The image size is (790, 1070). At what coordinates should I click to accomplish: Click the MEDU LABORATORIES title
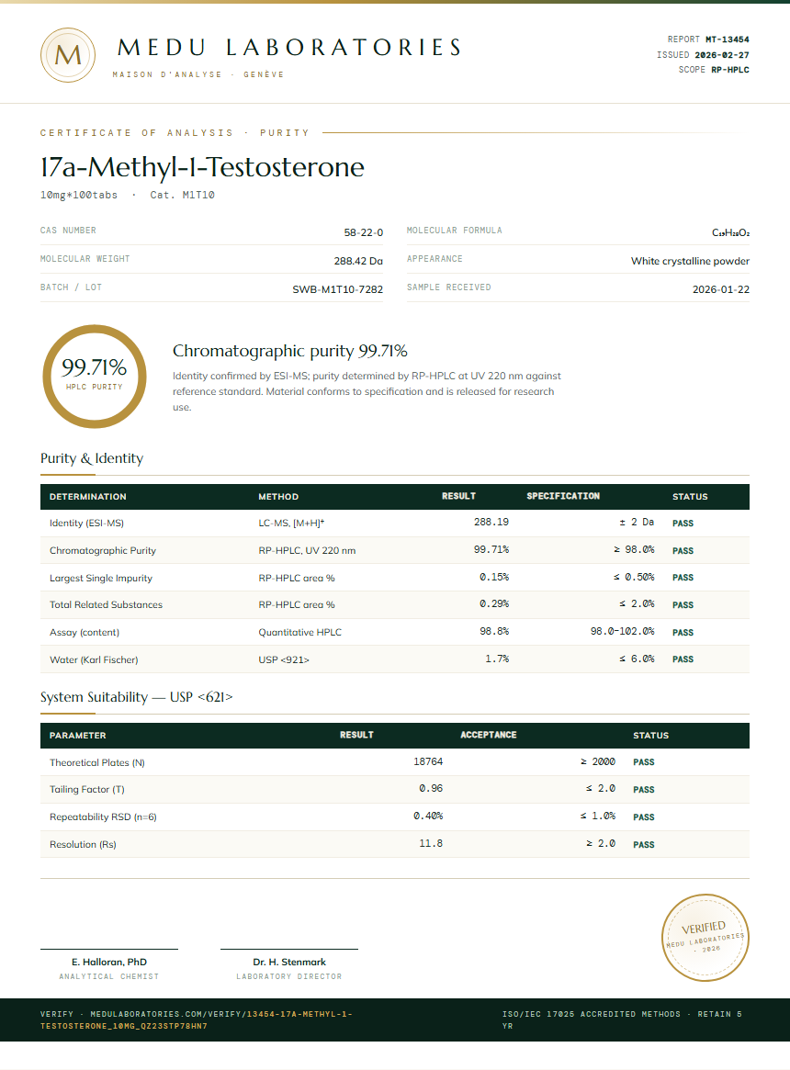click(x=289, y=47)
